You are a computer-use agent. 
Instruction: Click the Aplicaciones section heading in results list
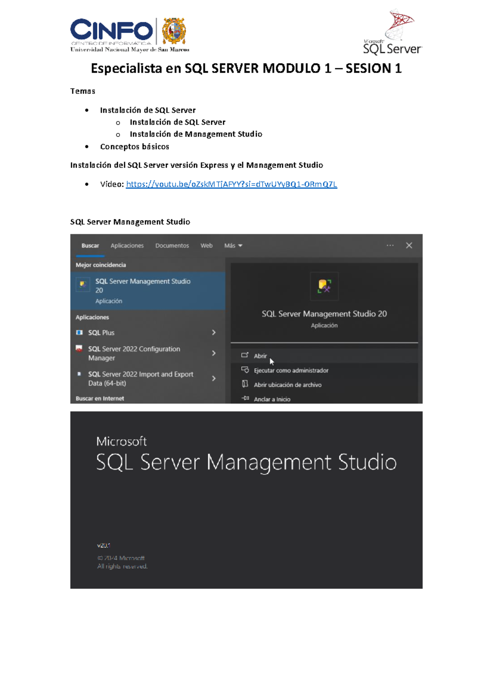[x=92, y=317]
